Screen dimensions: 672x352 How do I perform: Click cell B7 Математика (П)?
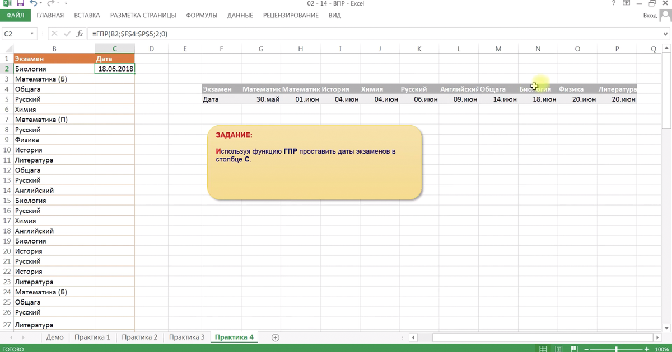click(54, 120)
